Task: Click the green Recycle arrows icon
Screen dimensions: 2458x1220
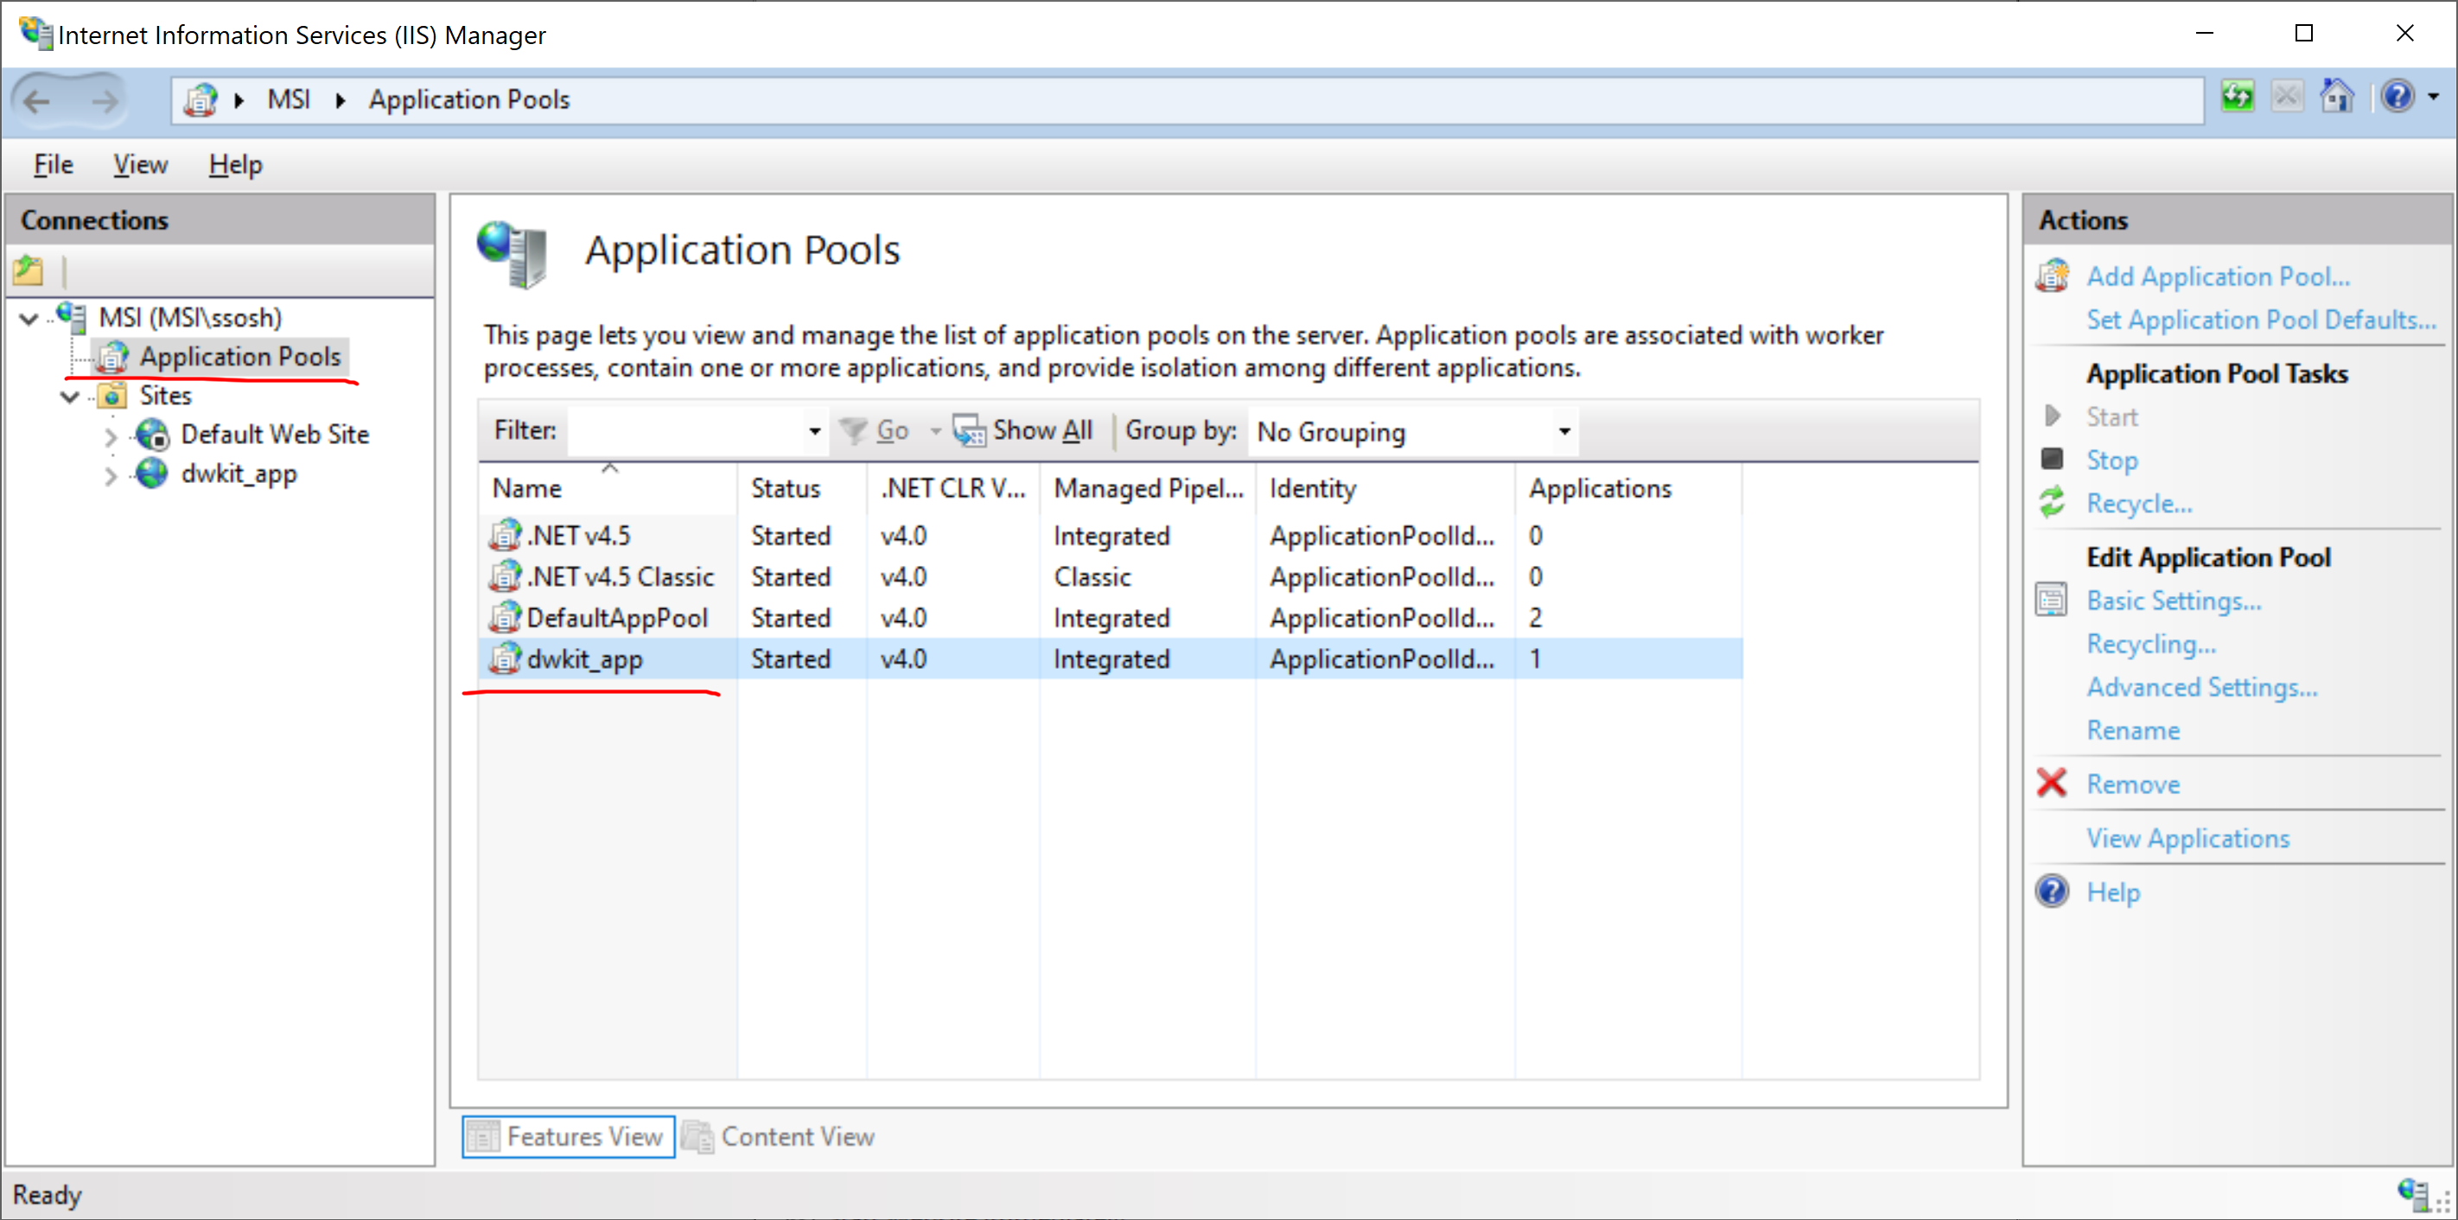Action: click(x=2052, y=503)
